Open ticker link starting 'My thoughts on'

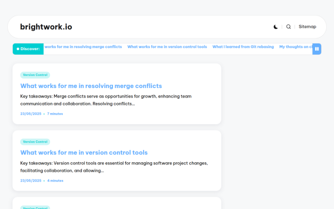296,47
